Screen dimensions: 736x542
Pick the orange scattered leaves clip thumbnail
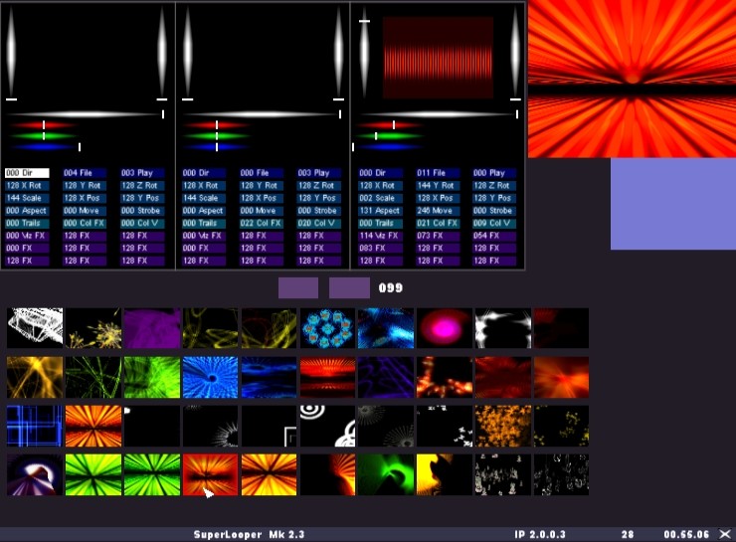point(502,426)
